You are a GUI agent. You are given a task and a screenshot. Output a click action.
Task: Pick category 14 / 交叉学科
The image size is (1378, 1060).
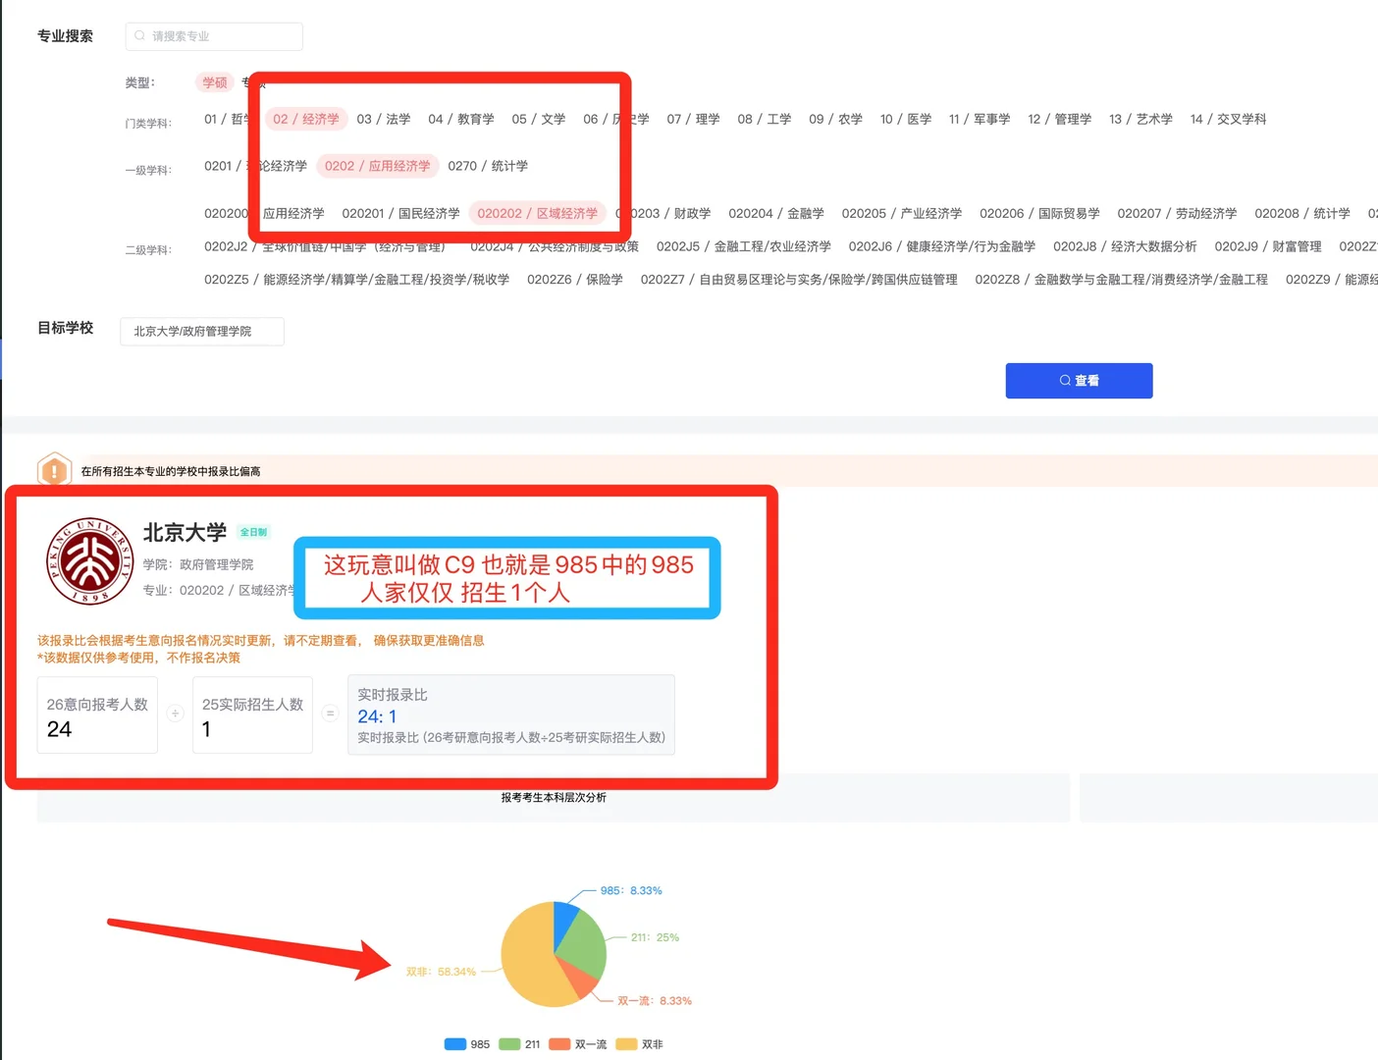pos(1228,119)
